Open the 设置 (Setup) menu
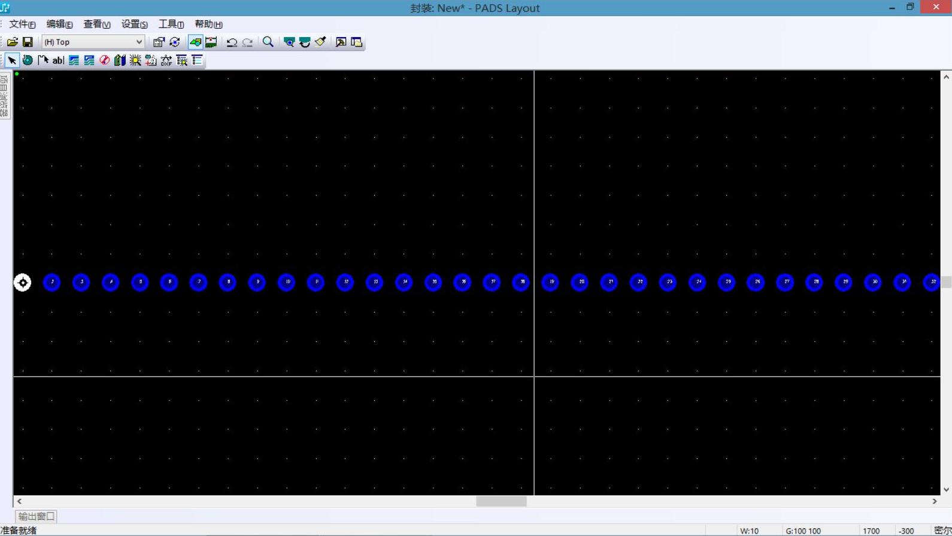952x536 pixels. click(x=134, y=24)
